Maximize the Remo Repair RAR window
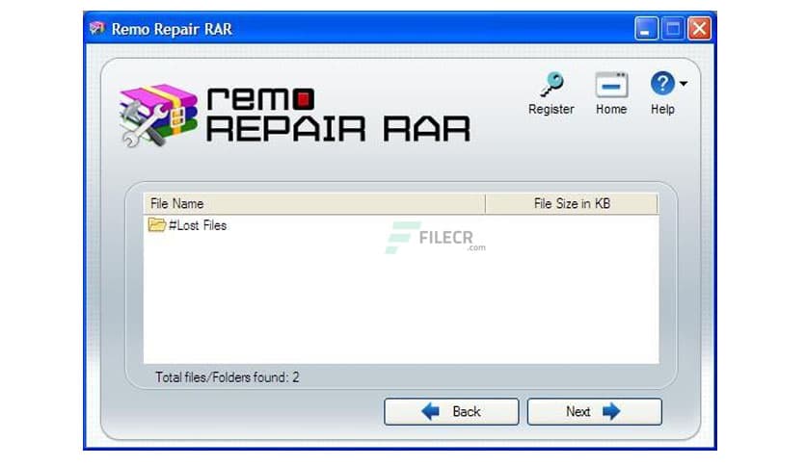The image size is (806, 466). (672, 29)
